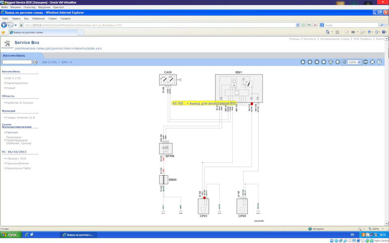Pan the diagram up with the up-arrow button
The width and height of the screenshot is (389, 243).
(303, 62)
